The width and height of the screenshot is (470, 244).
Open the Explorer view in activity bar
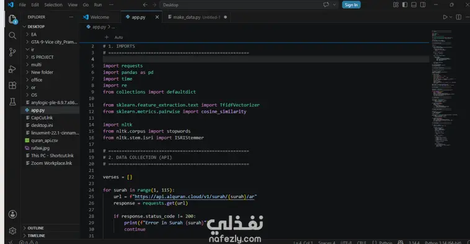[x=12, y=19]
